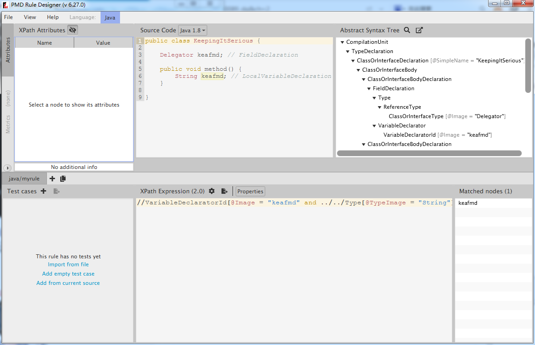Viewport: 535px width, 345px height.
Task: Select the matched node keafmd
Action: (494, 203)
